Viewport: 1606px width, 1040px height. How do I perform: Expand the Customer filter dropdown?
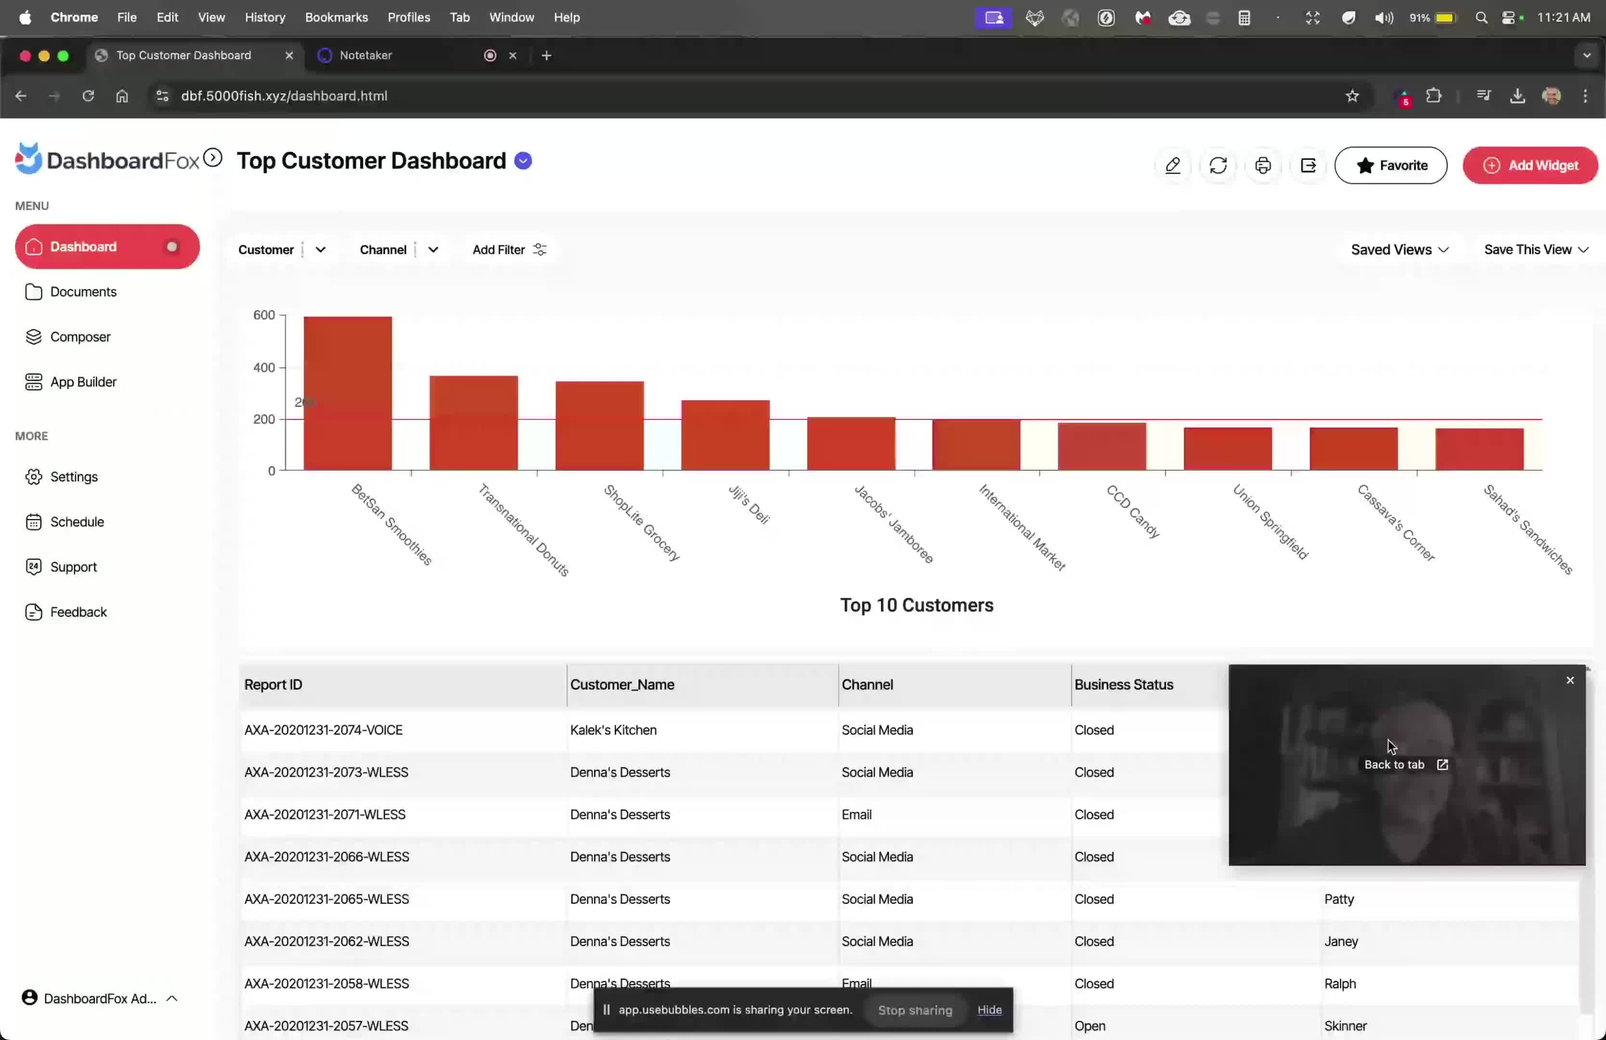point(321,250)
